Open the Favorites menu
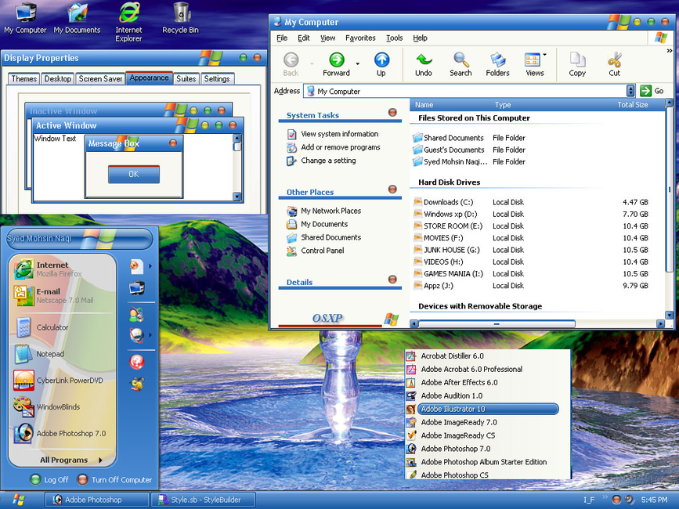The width and height of the screenshot is (679, 509). coord(360,38)
